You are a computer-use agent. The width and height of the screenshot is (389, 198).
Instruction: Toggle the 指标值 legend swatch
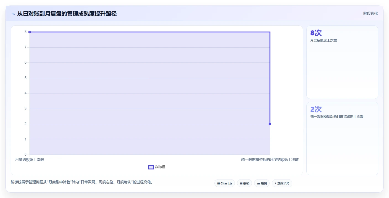(151, 167)
